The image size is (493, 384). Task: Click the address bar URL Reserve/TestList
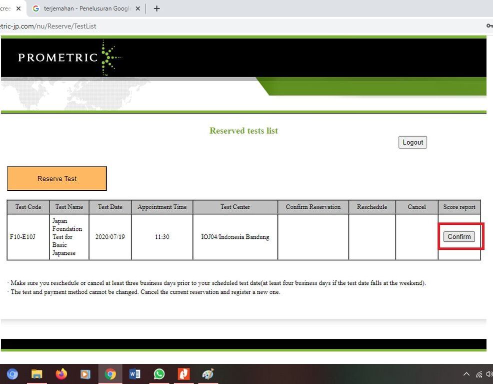point(48,26)
